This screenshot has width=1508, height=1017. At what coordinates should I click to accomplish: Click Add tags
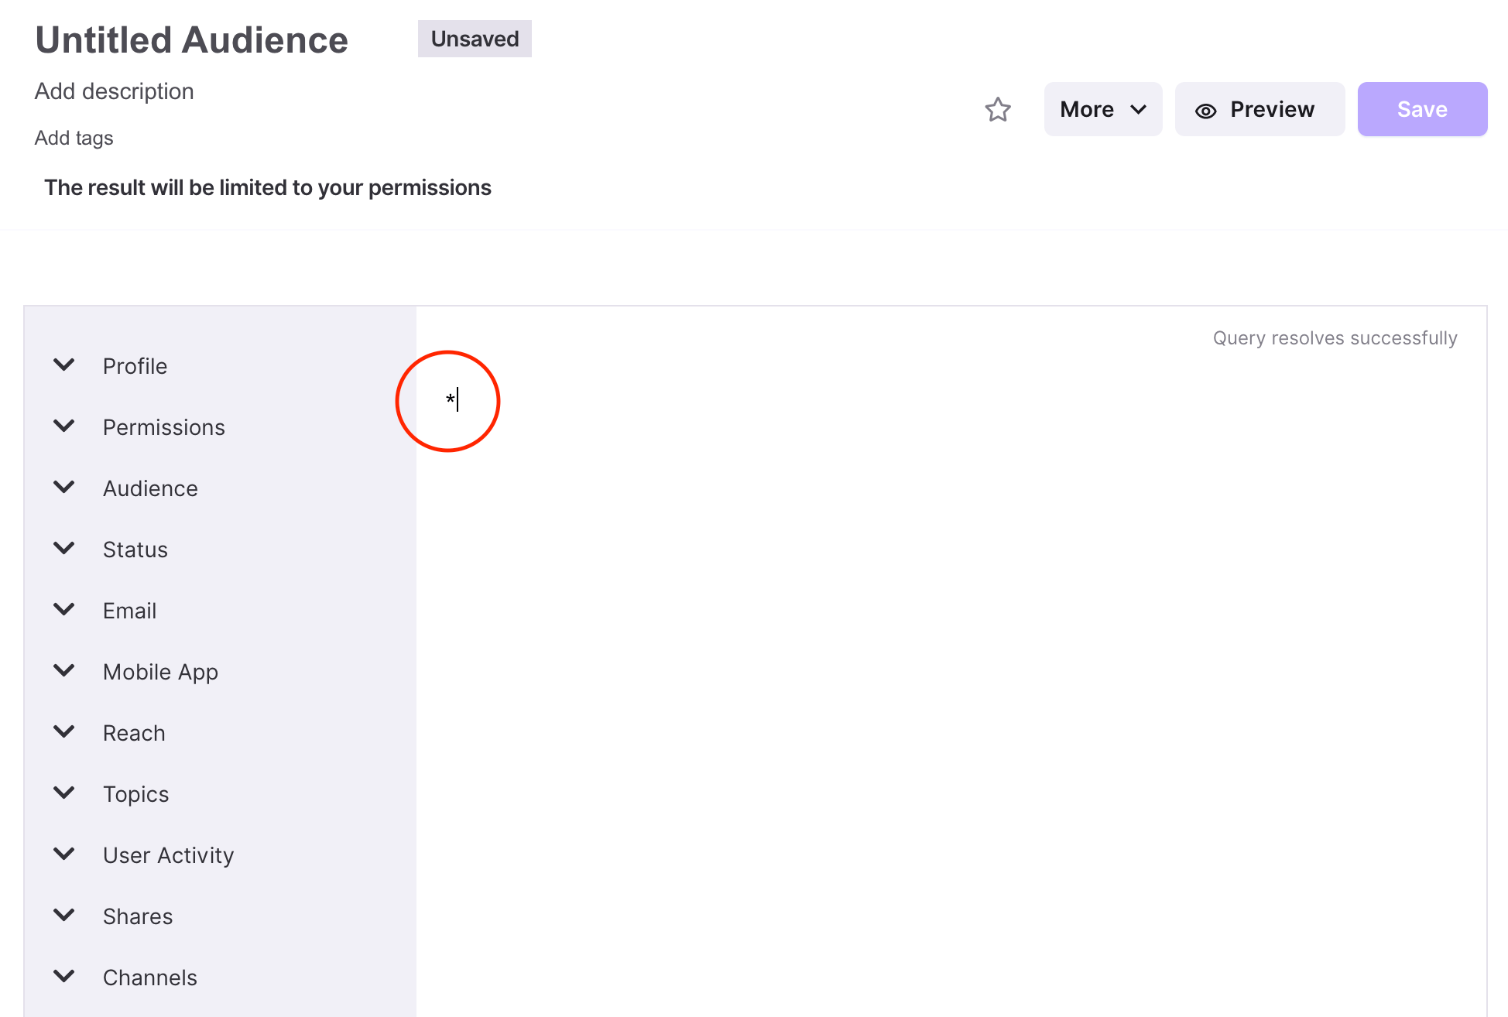coord(74,138)
